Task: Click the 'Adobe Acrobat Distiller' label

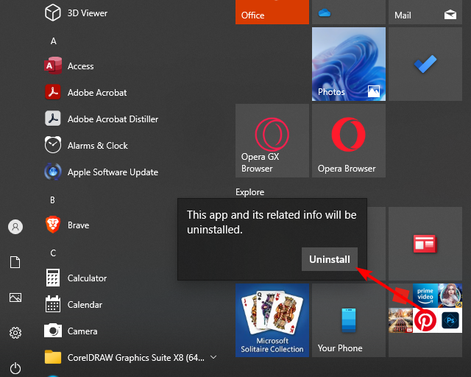Action: point(113,119)
